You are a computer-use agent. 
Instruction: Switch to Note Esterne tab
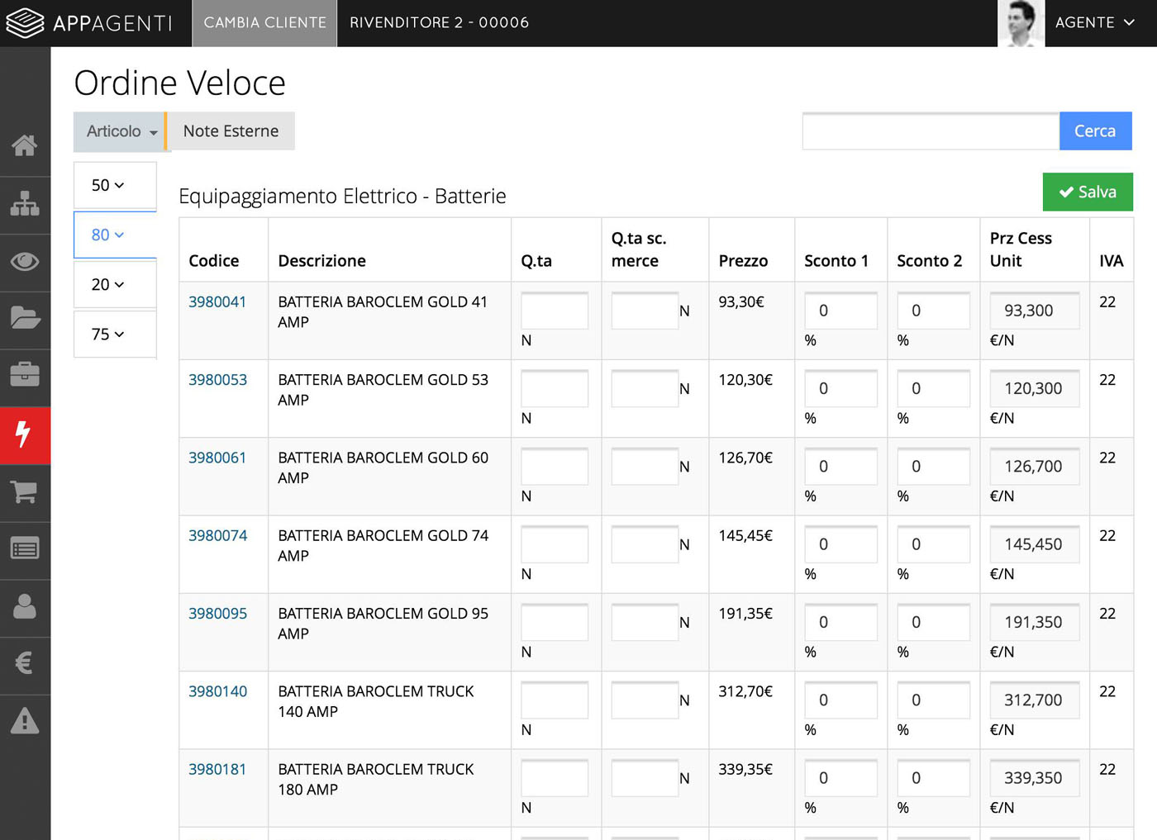(x=231, y=131)
